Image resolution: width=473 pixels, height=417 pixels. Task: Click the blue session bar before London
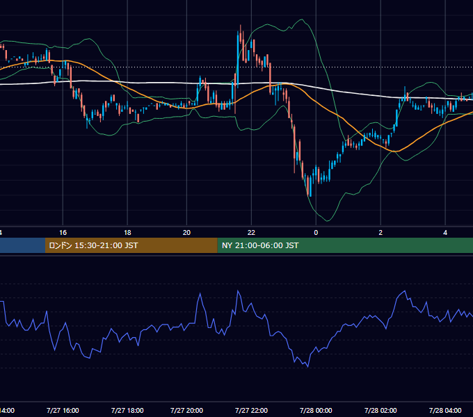[23, 245]
